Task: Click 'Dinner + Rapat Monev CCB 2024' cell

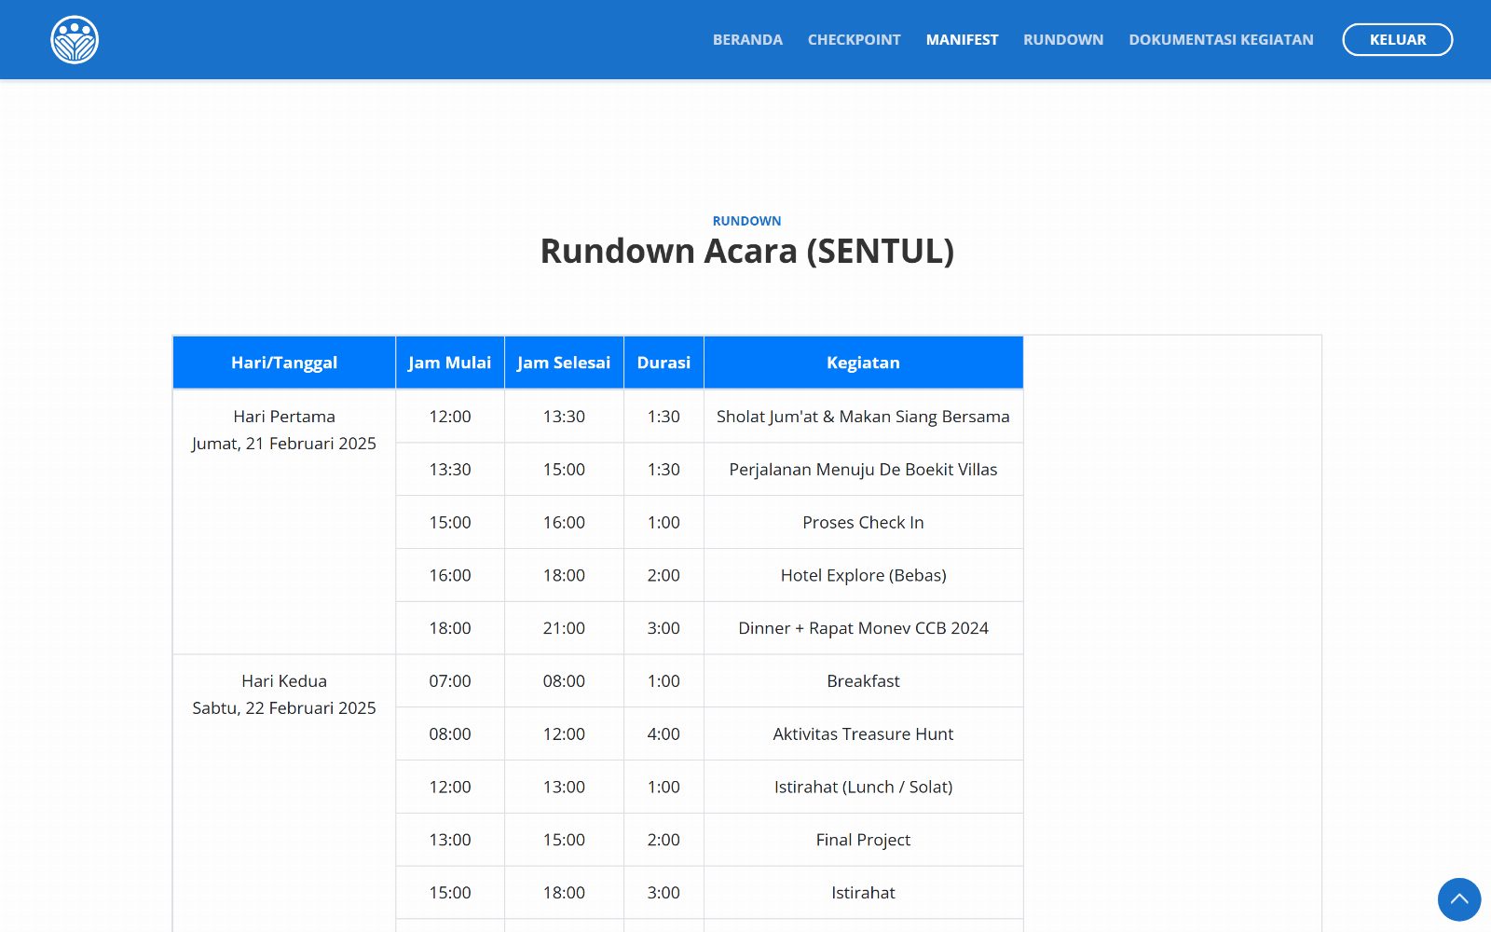Action: [863, 628]
